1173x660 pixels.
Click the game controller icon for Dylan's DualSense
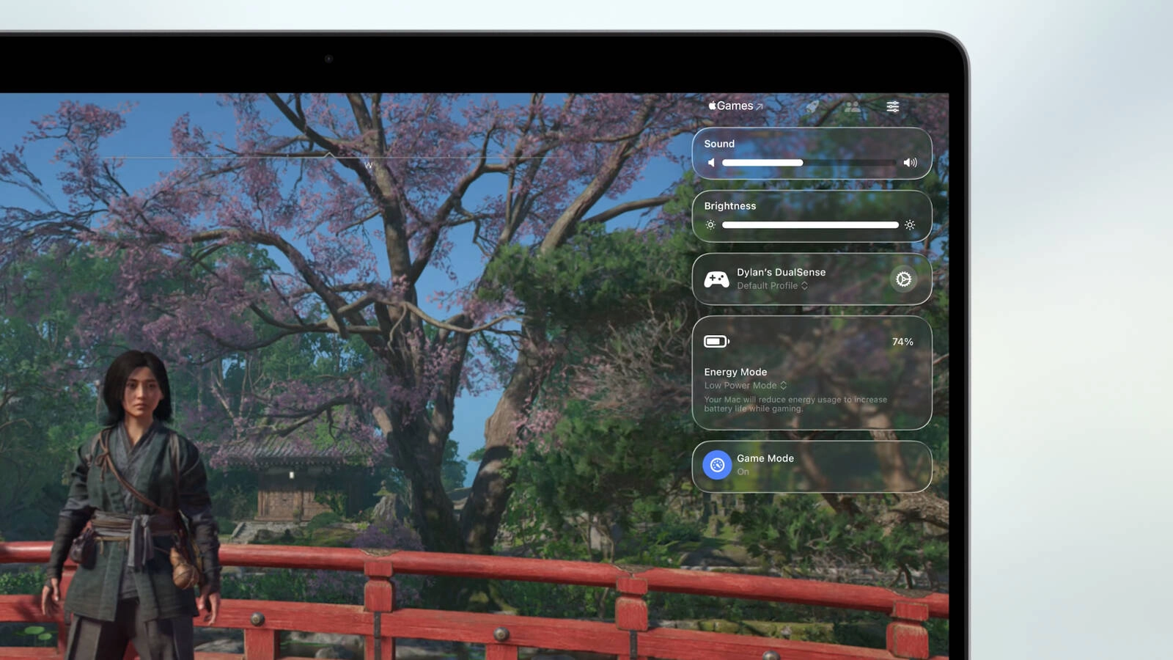(x=716, y=279)
